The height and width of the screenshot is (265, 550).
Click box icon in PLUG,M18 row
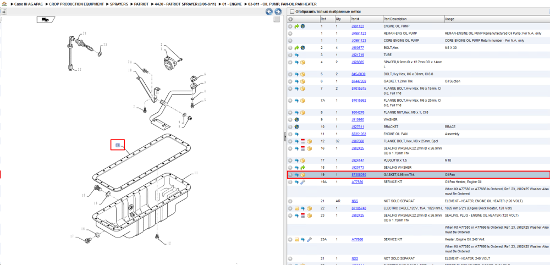(303, 161)
